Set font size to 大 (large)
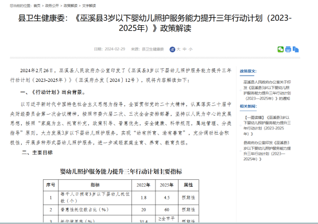 [179, 49]
